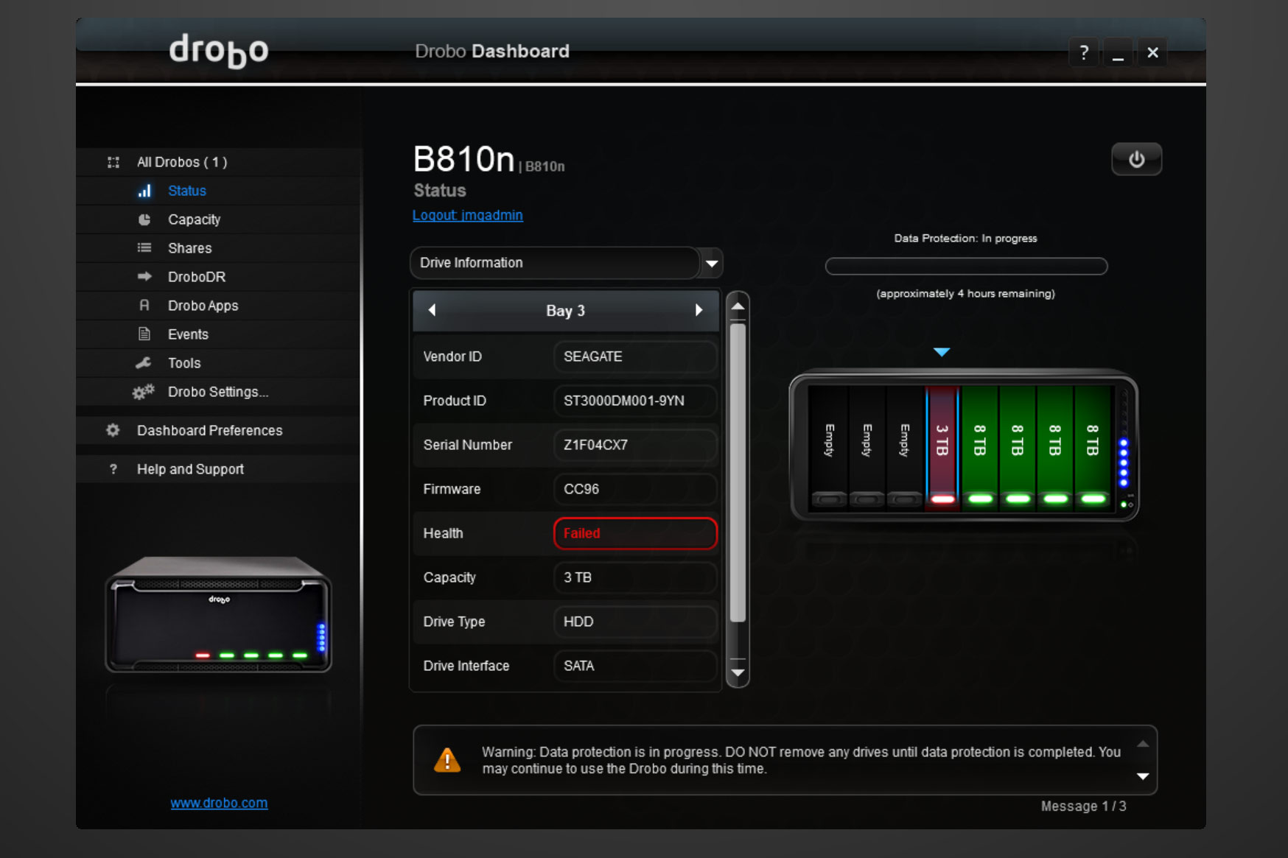Click the Drobo Settings gears icon
The image size is (1288, 858).
tap(143, 391)
